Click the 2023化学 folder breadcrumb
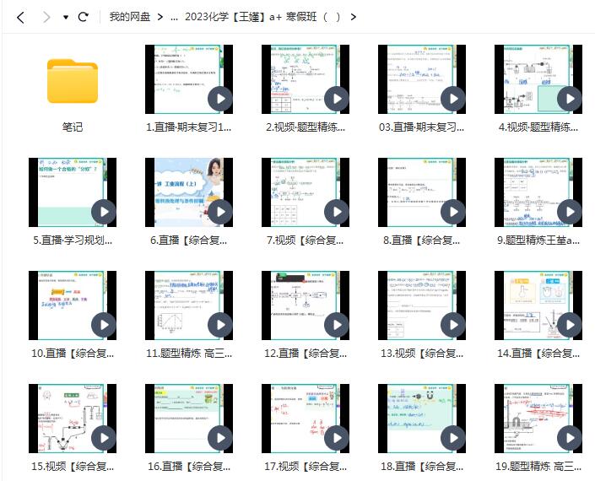 262,17
